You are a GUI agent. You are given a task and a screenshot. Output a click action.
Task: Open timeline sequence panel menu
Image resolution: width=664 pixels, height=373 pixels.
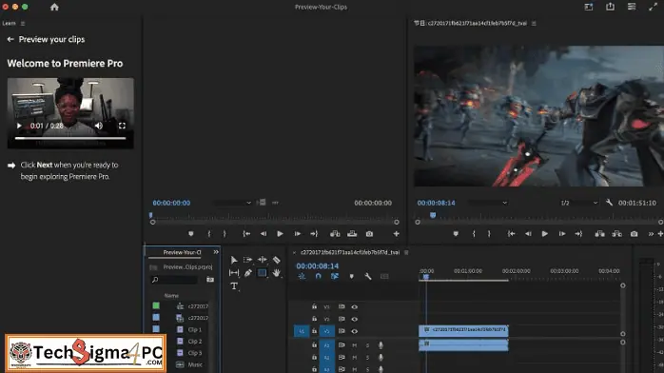(406, 252)
